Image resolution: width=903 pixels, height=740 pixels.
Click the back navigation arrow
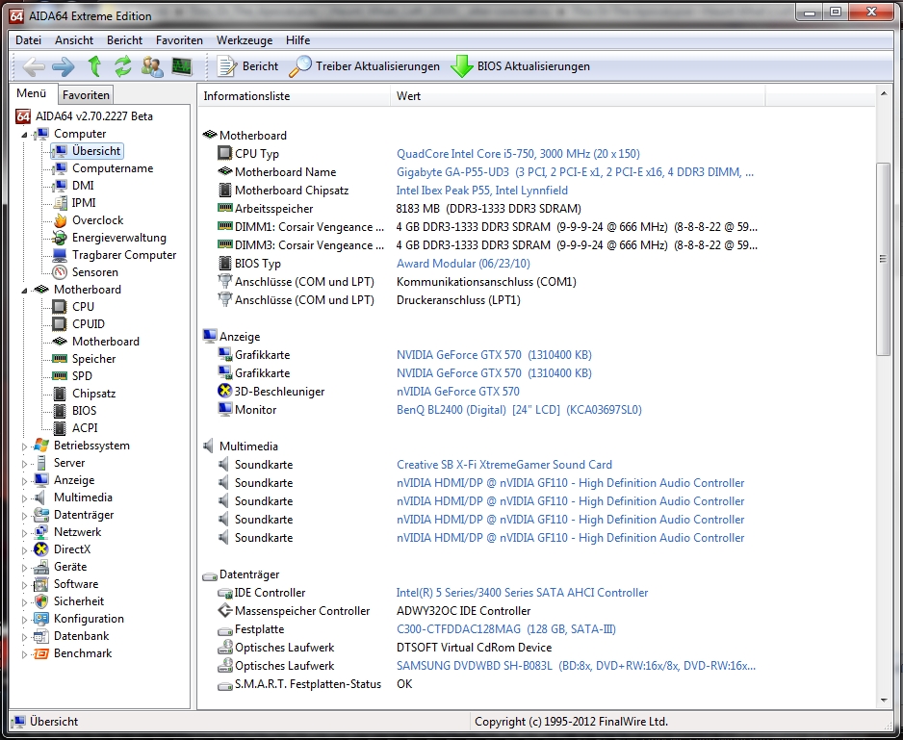click(34, 66)
